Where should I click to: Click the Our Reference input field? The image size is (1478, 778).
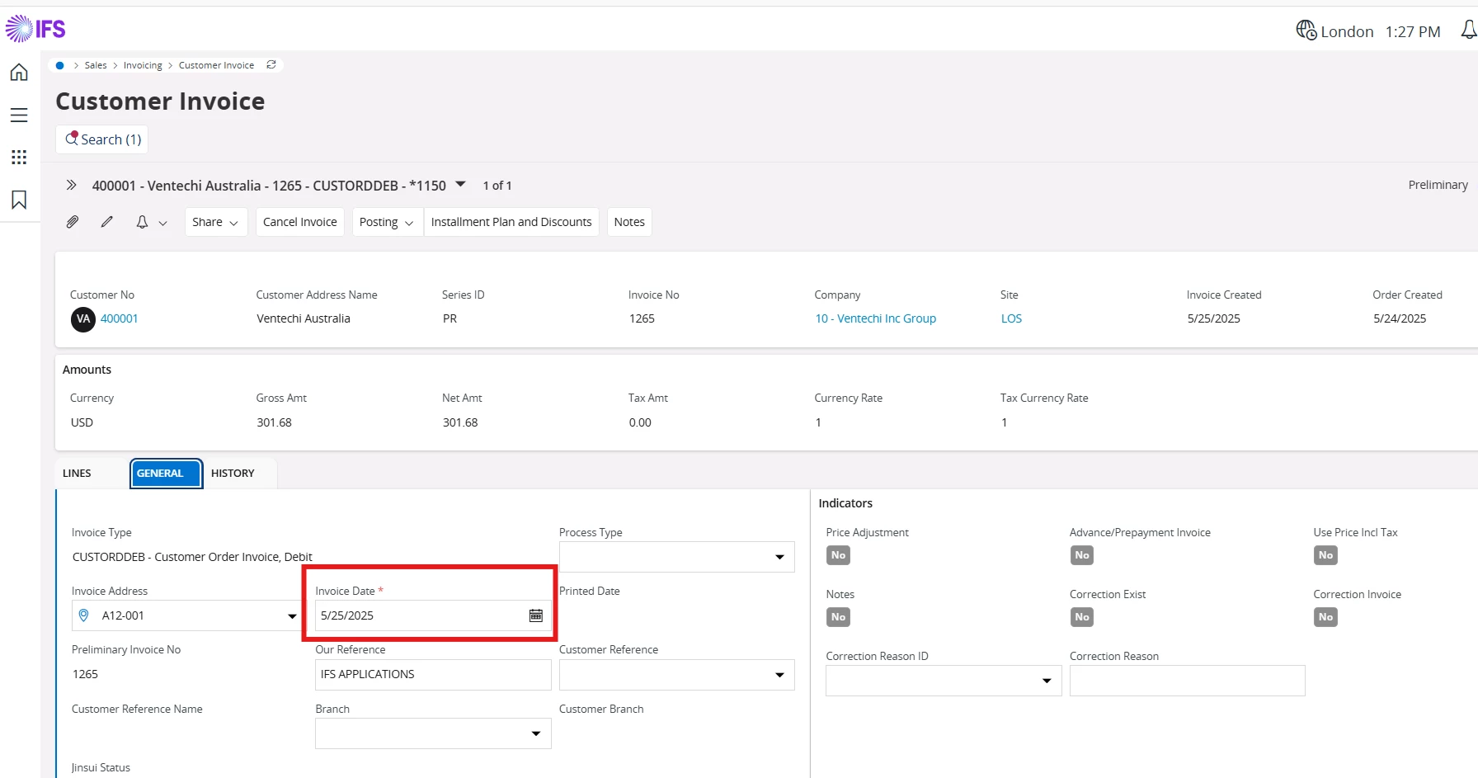(433, 675)
